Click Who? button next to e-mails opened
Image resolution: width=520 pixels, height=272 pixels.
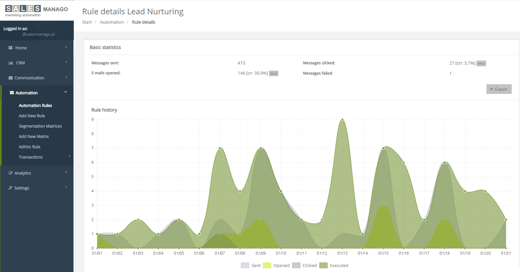(273, 74)
